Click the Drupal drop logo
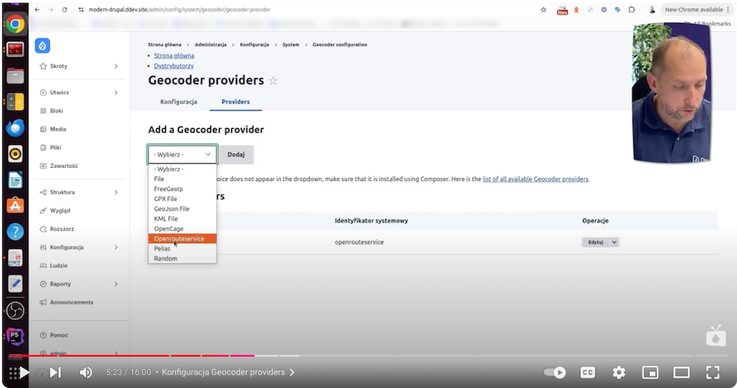Image resolution: width=737 pixels, height=388 pixels. click(x=42, y=45)
